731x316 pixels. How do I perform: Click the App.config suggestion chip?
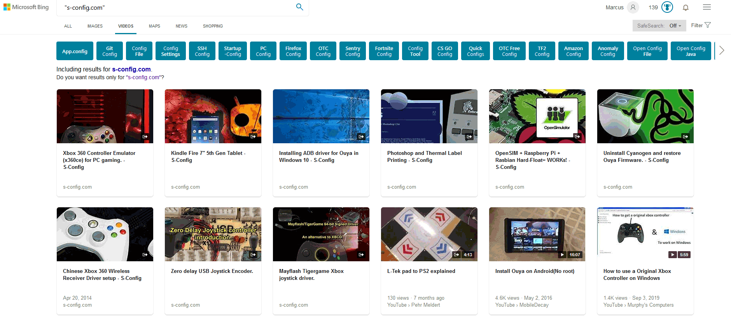[x=75, y=51]
